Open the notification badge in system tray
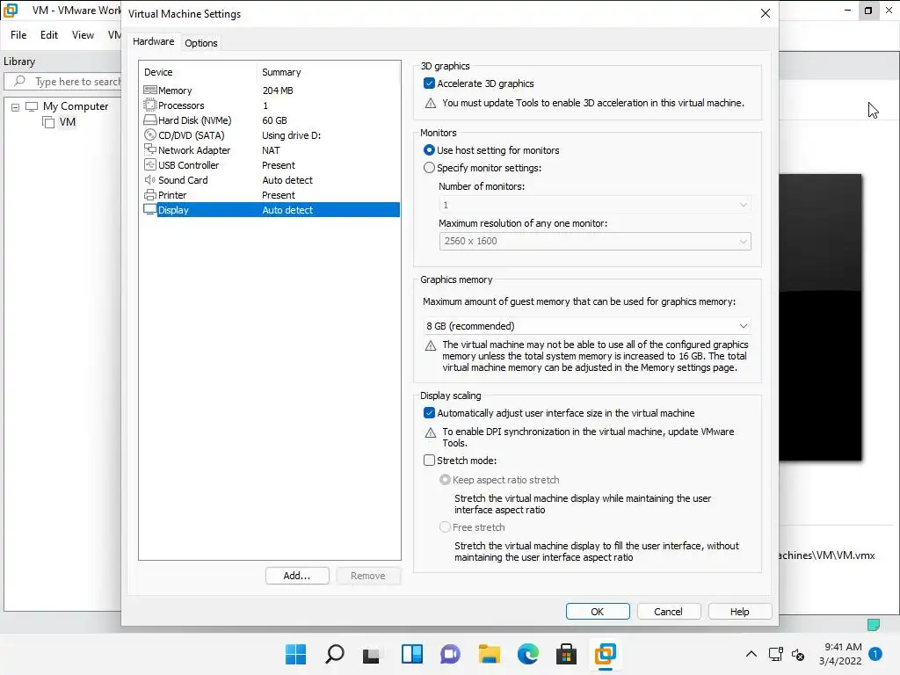The image size is (900, 675). 875,654
